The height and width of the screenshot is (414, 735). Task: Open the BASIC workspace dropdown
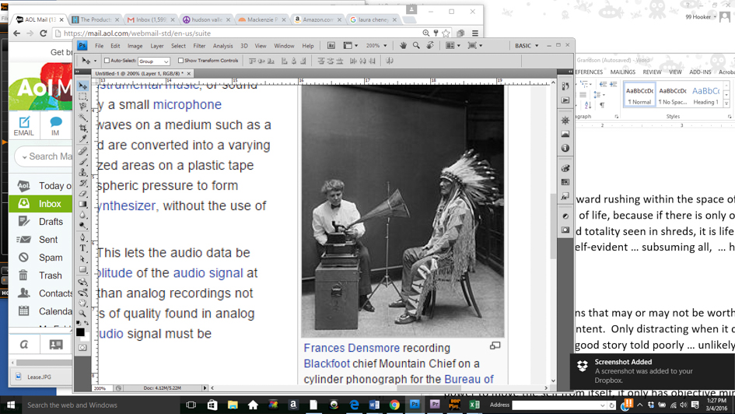[x=527, y=45]
